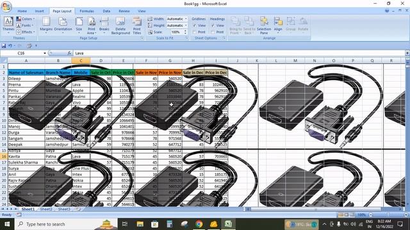Screen dimensions: 410x230
Task: Adjust the Scale percentage spinner
Action: point(185,32)
